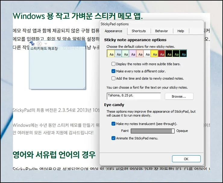
Task: Open the Behavior tab
Action: point(162,31)
